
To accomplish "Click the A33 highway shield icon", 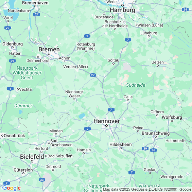I will pos(42,180).
